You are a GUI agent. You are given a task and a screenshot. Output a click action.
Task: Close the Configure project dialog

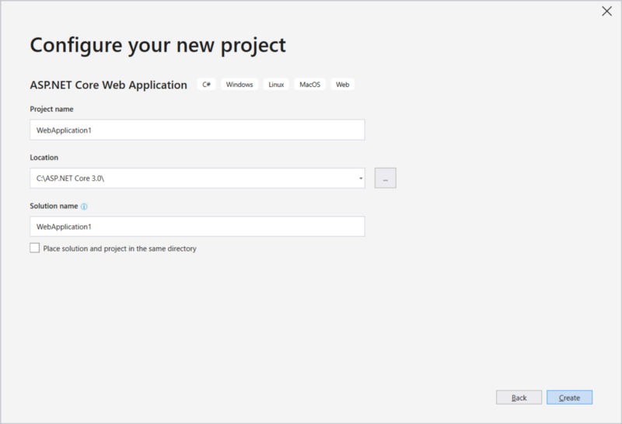[x=607, y=11]
